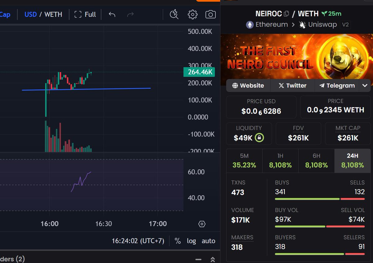Select the 1H timeframe tab
This screenshot has width=373, height=263.
coord(280,161)
